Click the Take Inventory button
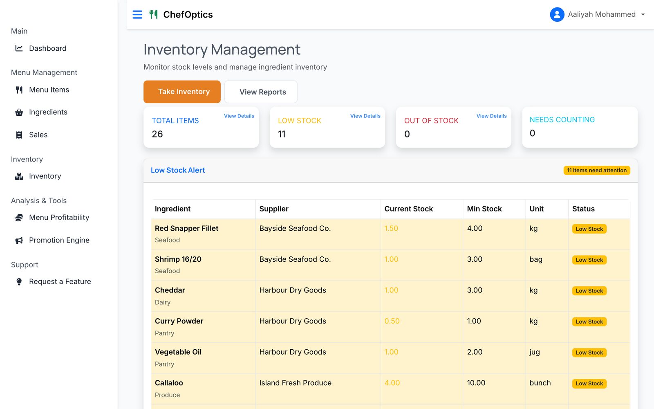The width and height of the screenshot is (654, 409). click(x=182, y=92)
